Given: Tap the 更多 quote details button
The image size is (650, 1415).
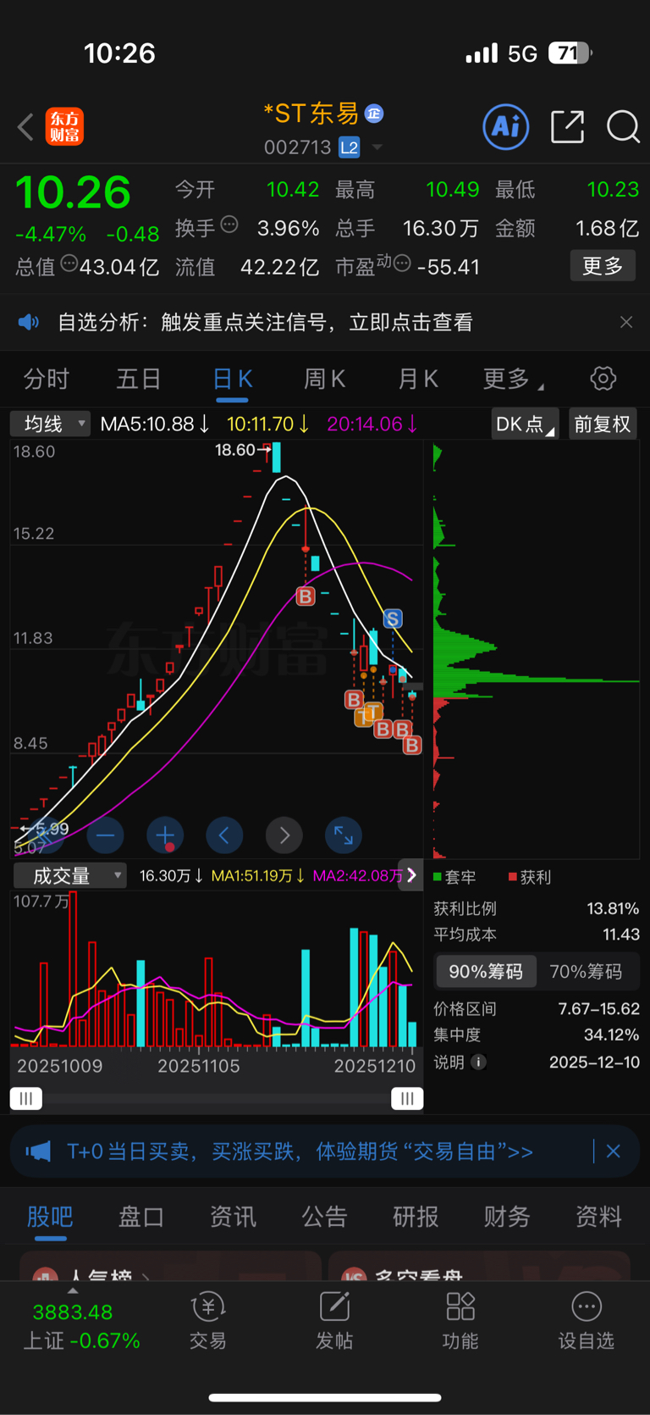Looking at the screenshot, I should click(x=603, y=266).
